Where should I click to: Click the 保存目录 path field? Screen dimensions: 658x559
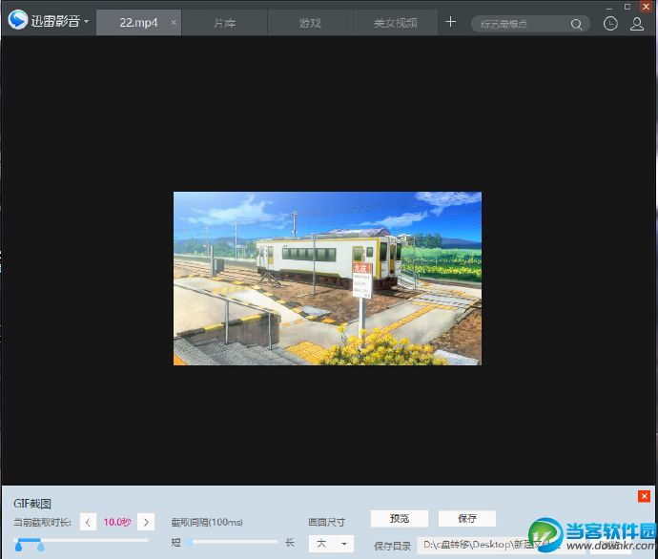pyautogui.click(x=502, y=545)
